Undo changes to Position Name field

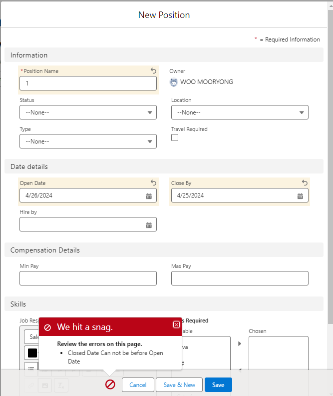click(x=153, y=71)
